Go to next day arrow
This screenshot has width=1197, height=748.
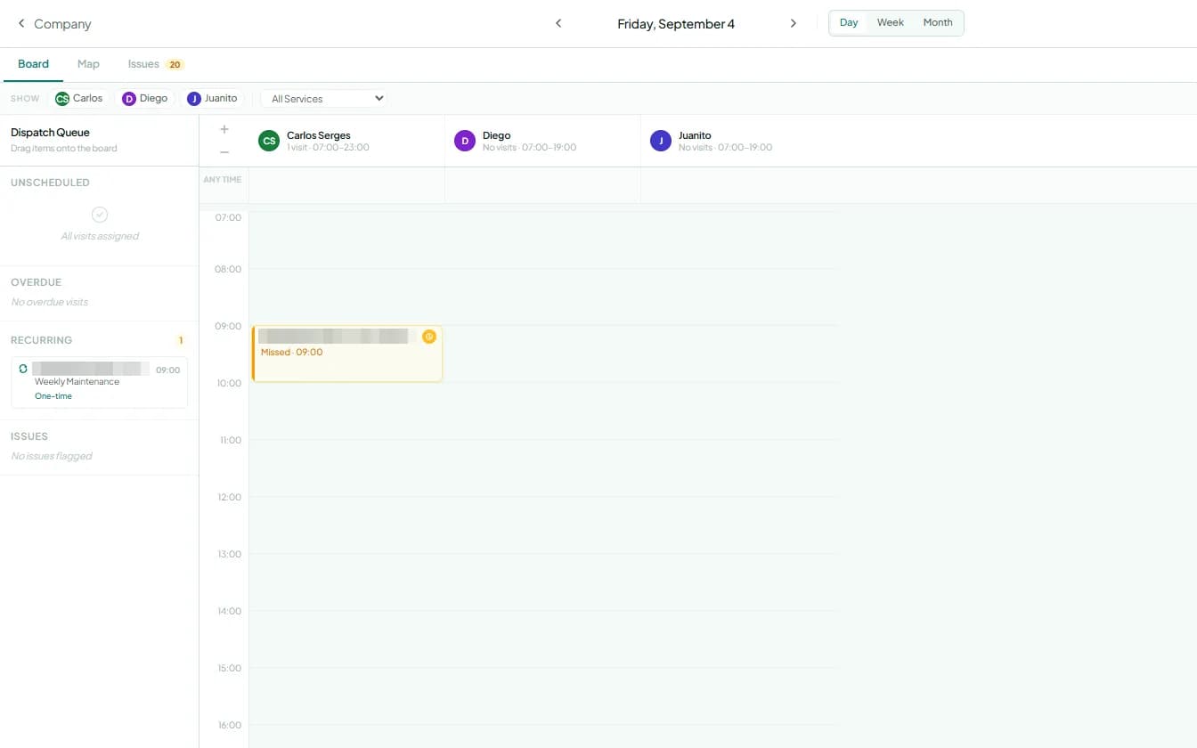793,23
